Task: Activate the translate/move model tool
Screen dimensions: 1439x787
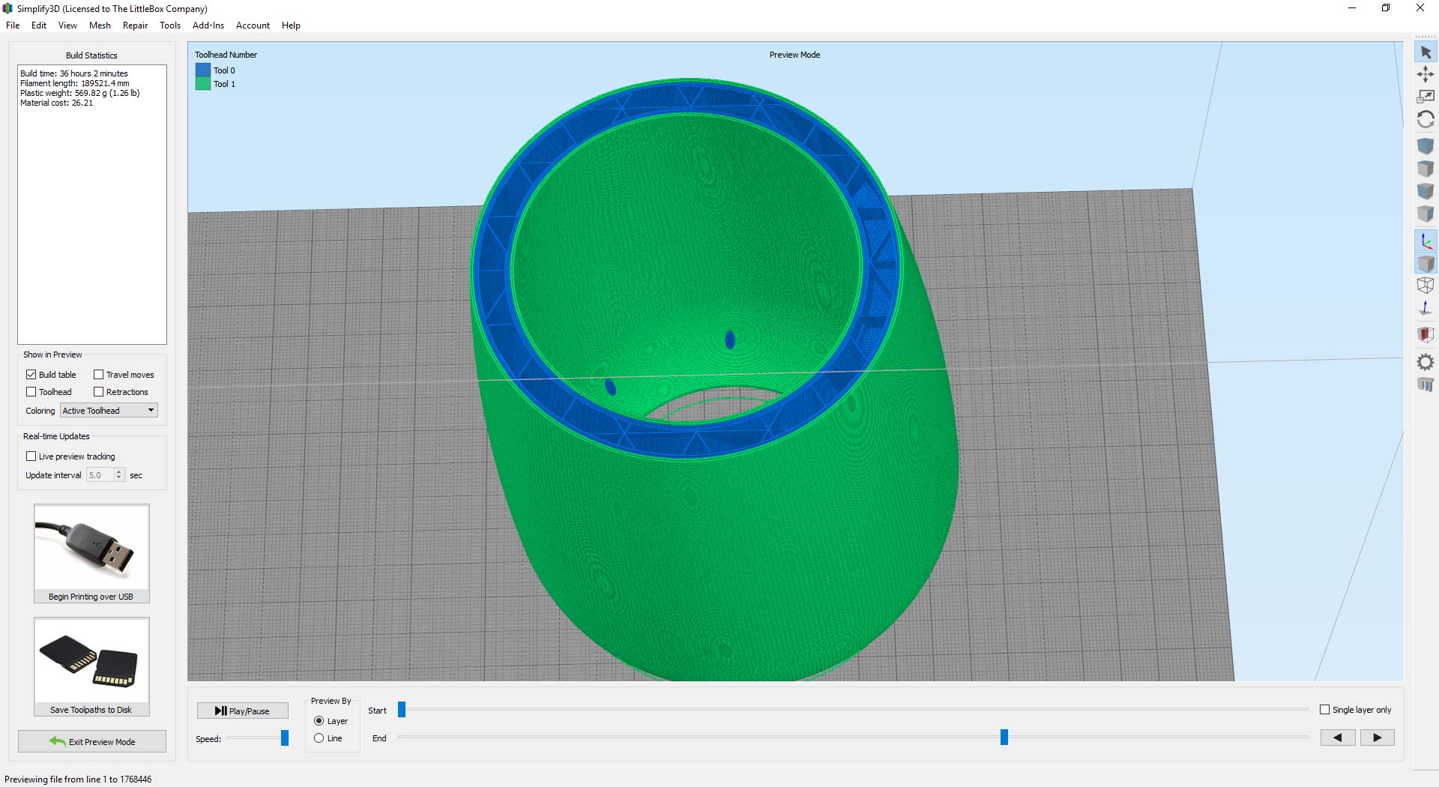Action: click(x=1426, y=74)
